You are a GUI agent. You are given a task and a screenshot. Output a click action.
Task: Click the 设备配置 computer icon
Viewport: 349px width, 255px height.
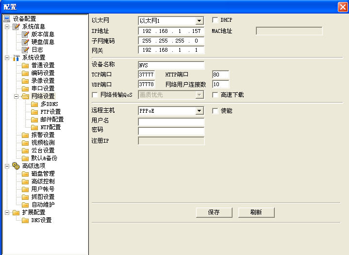7,19
